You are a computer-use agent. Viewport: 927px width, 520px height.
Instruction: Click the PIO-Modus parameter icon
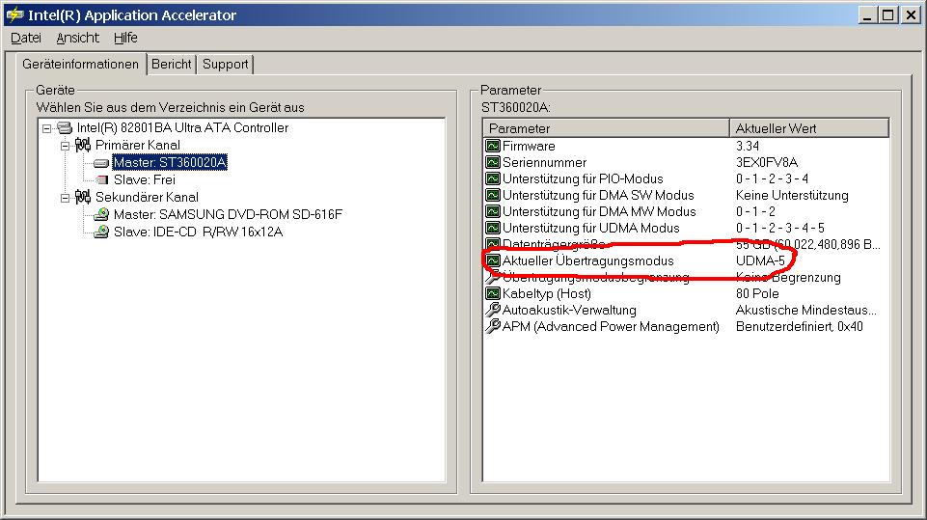[493, 178]
